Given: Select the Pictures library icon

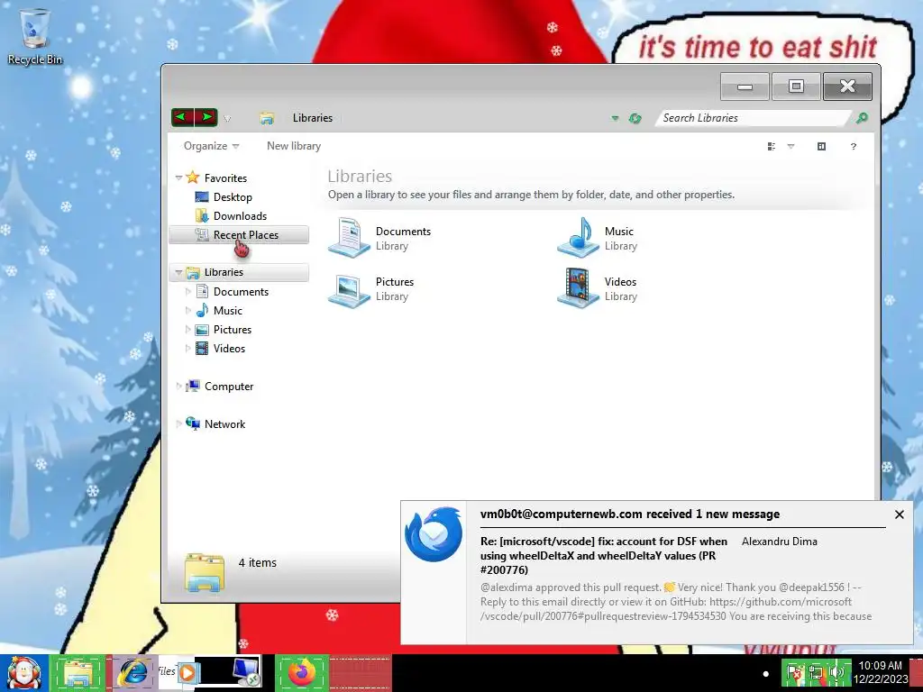Looking at the screenshot, I should point(349,289).
